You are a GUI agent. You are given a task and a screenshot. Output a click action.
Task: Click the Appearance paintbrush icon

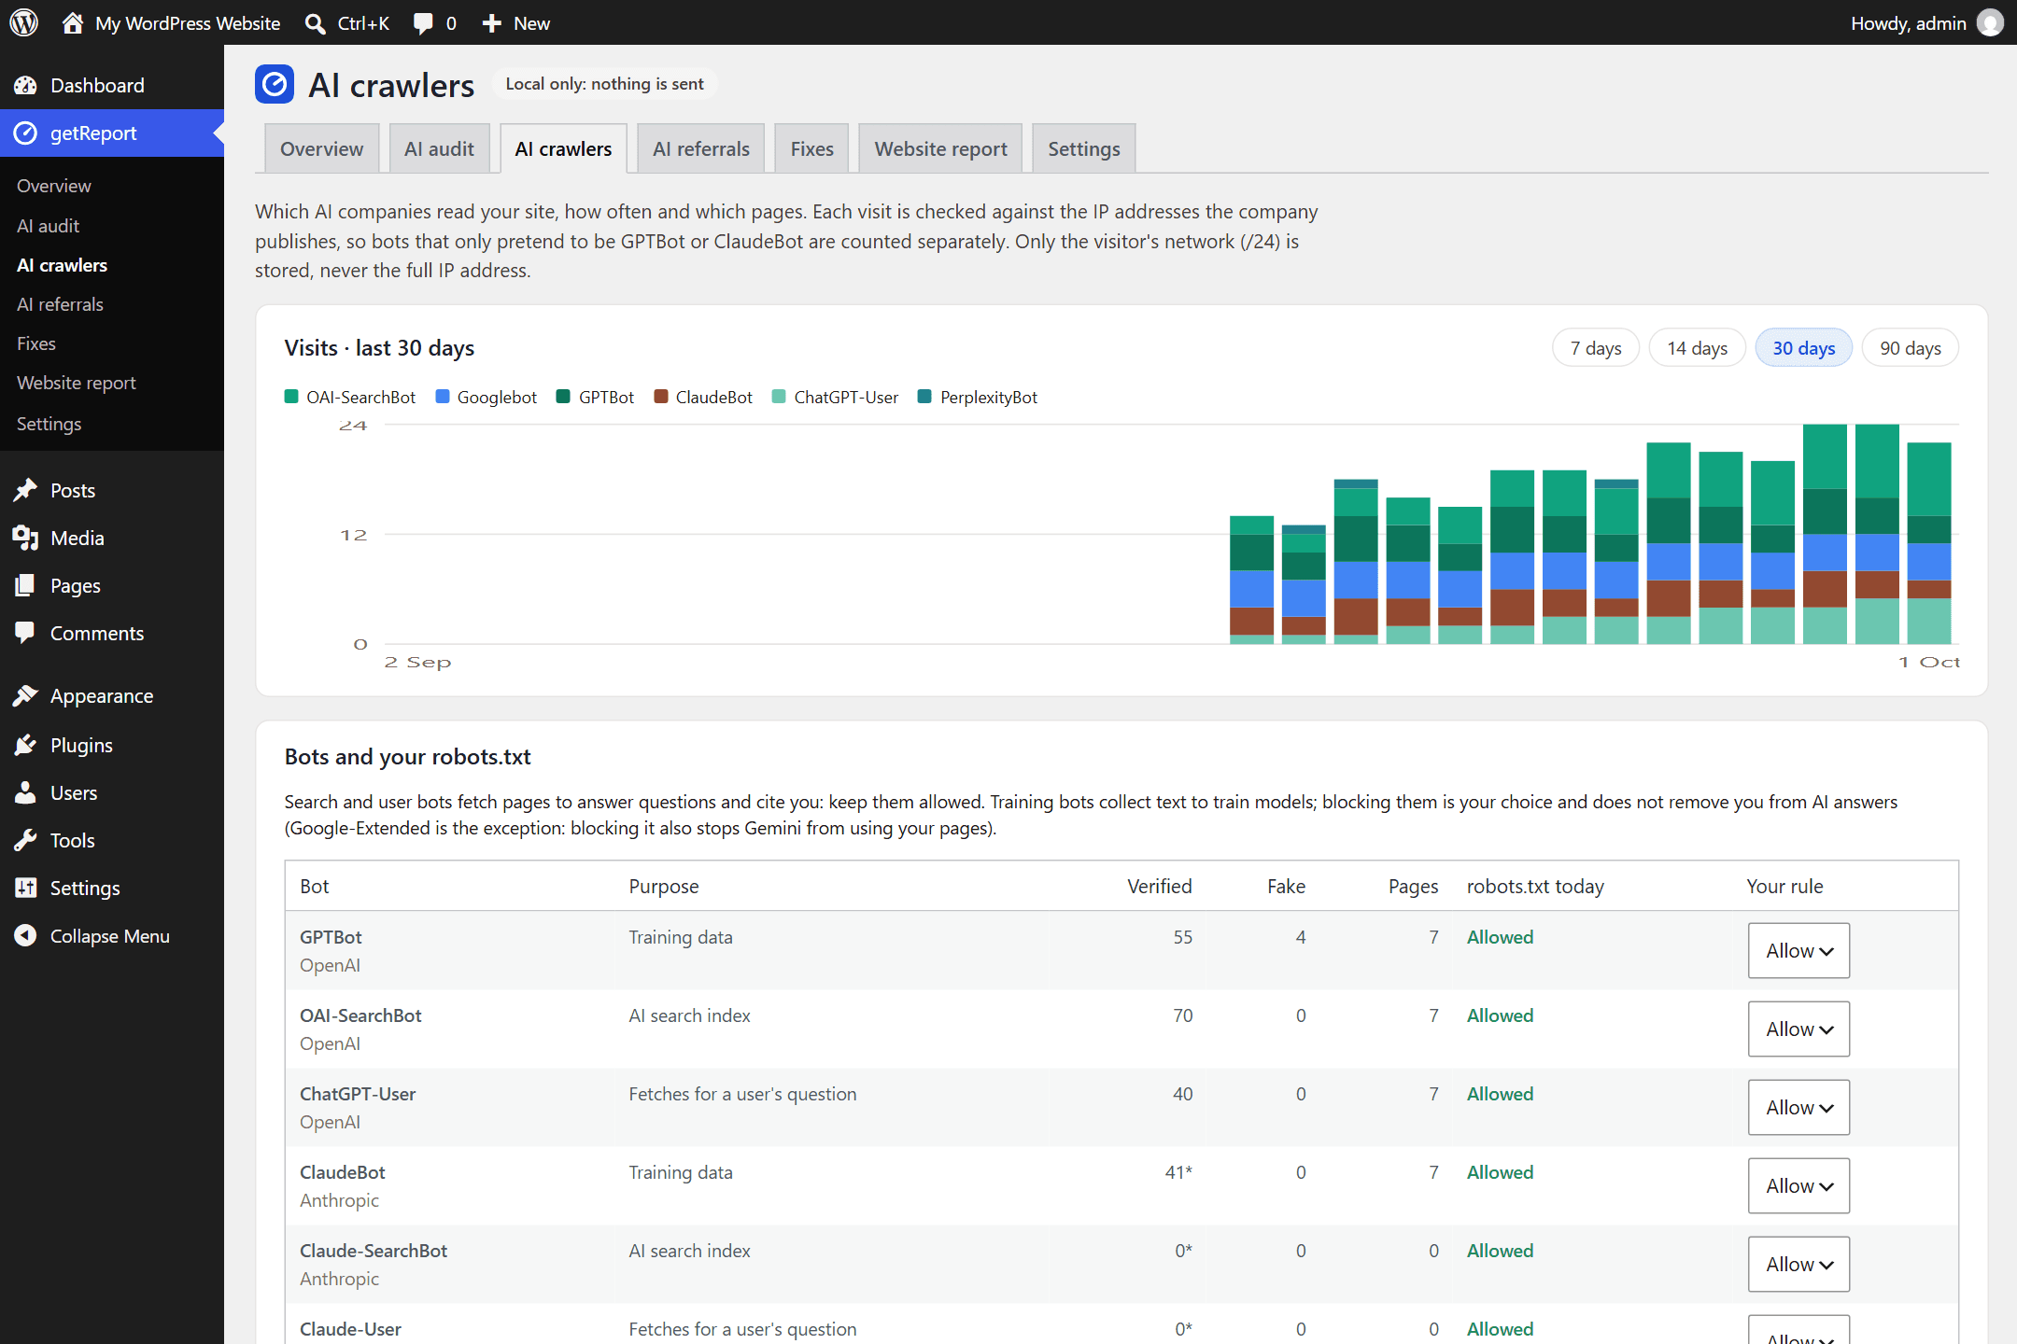[x=25, y=696]
